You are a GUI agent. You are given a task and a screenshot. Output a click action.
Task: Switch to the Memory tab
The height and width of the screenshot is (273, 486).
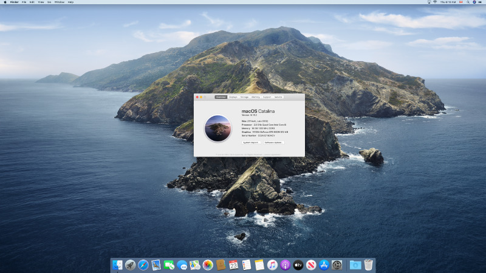[255, 97]
